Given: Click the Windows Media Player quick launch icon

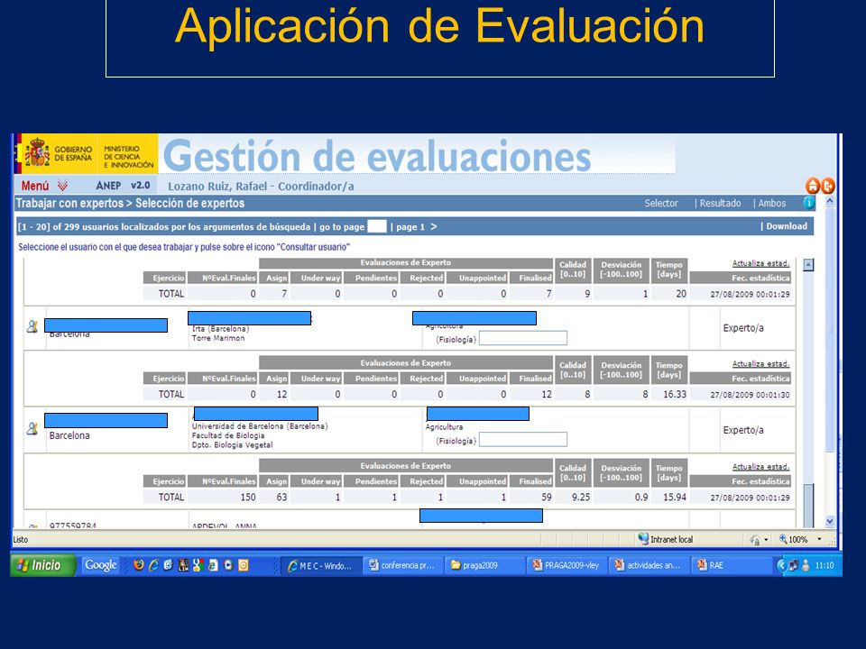Looking at the screenshot, I should click(228, 565).
